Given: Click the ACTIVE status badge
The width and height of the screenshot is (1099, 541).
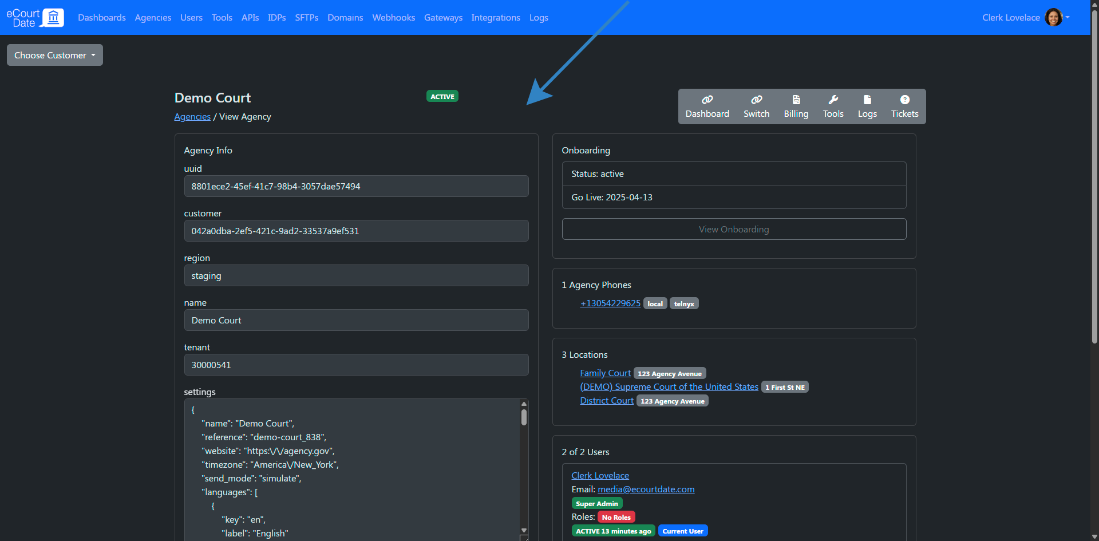Looking at the screenshot, I should click(442, 96).
